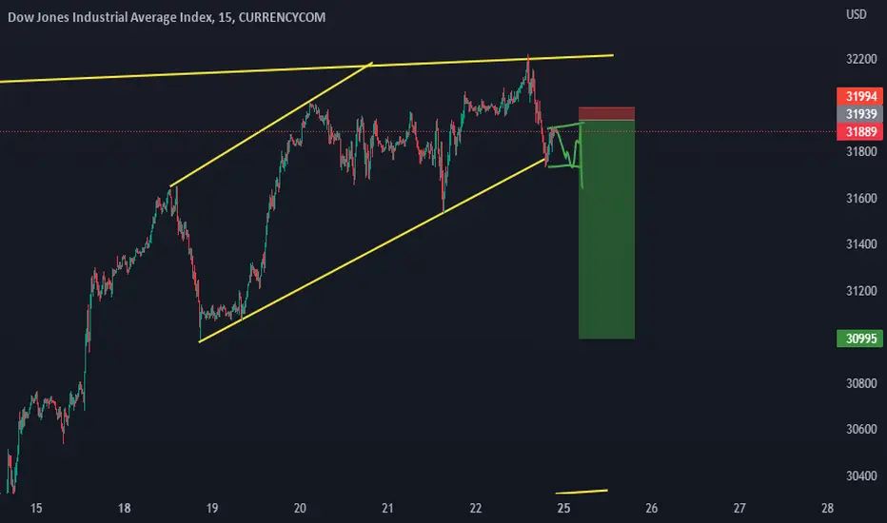The image size is (887, 523).
Task: Click the 32200 price axis label
Action: pyautogui.click(x=861, y=59)
